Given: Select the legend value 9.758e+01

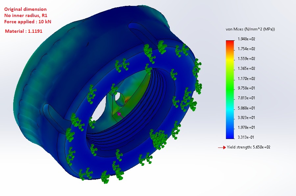Looking at the screenshot, I should click(246, 88).
